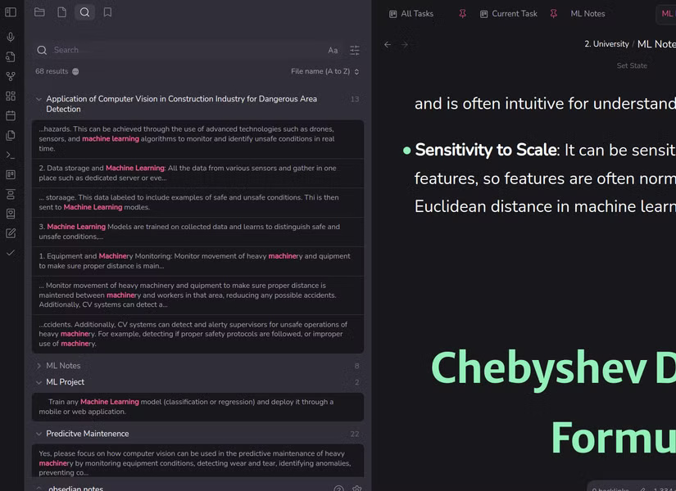Unpin the Current Task tab
Screen dimensions: 676x491
point(554,13)
